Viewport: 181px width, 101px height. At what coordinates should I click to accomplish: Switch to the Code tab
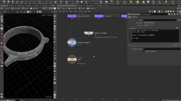click(x=130, y=17)
